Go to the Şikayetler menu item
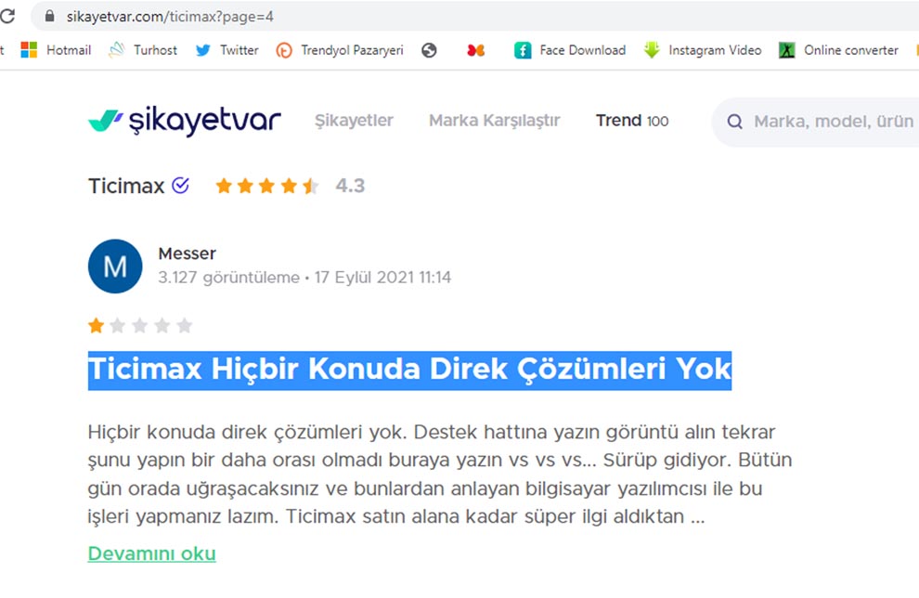Screen dimensions: 919x598 pyautogui.click(x=354, y=120)
